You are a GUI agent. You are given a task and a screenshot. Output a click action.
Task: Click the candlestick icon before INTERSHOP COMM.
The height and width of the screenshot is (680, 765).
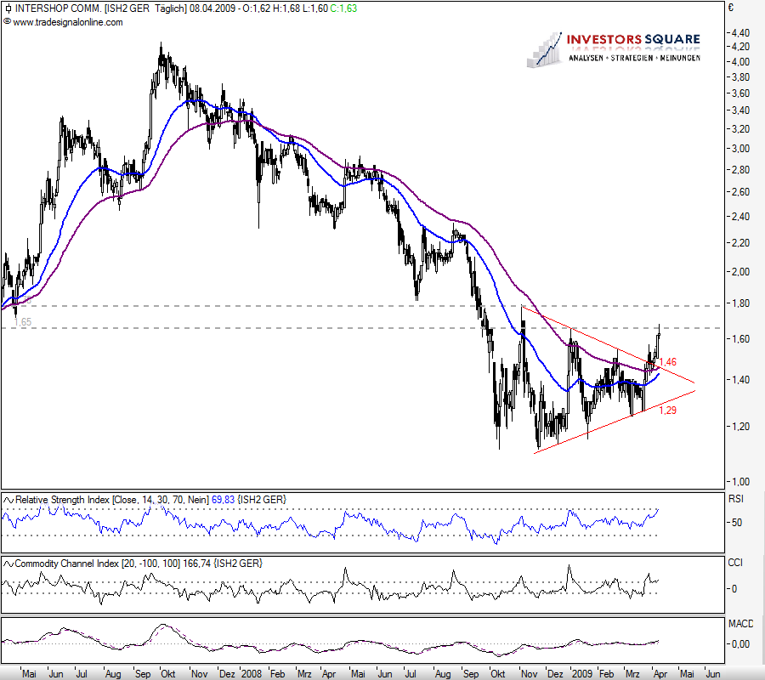tap(8, 8)
